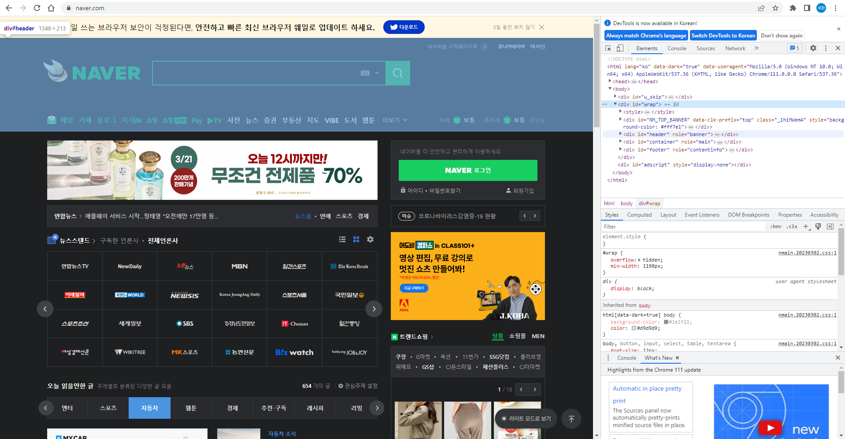Viewport: 845px width, 439px height.
Task: Select the Sources tab in DevTools
Action: tap(706, 48)
